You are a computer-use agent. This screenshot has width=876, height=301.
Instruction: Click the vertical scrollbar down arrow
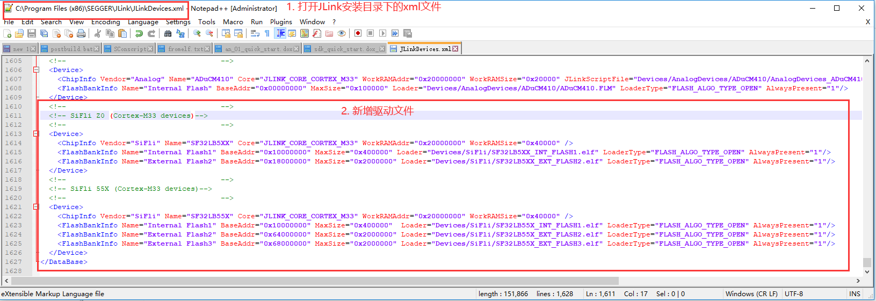(867, 271)
